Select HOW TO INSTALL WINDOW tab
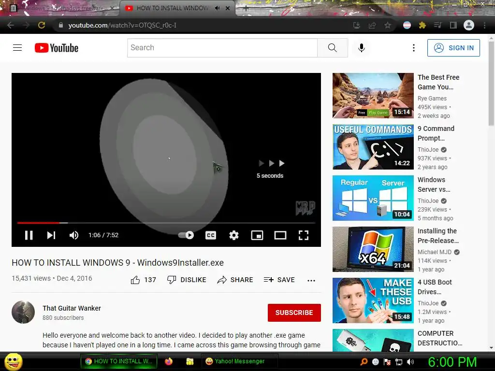The image size is (495, 371). (173, 8)
